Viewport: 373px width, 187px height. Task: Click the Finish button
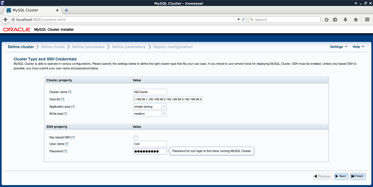[x=357, y=176]
